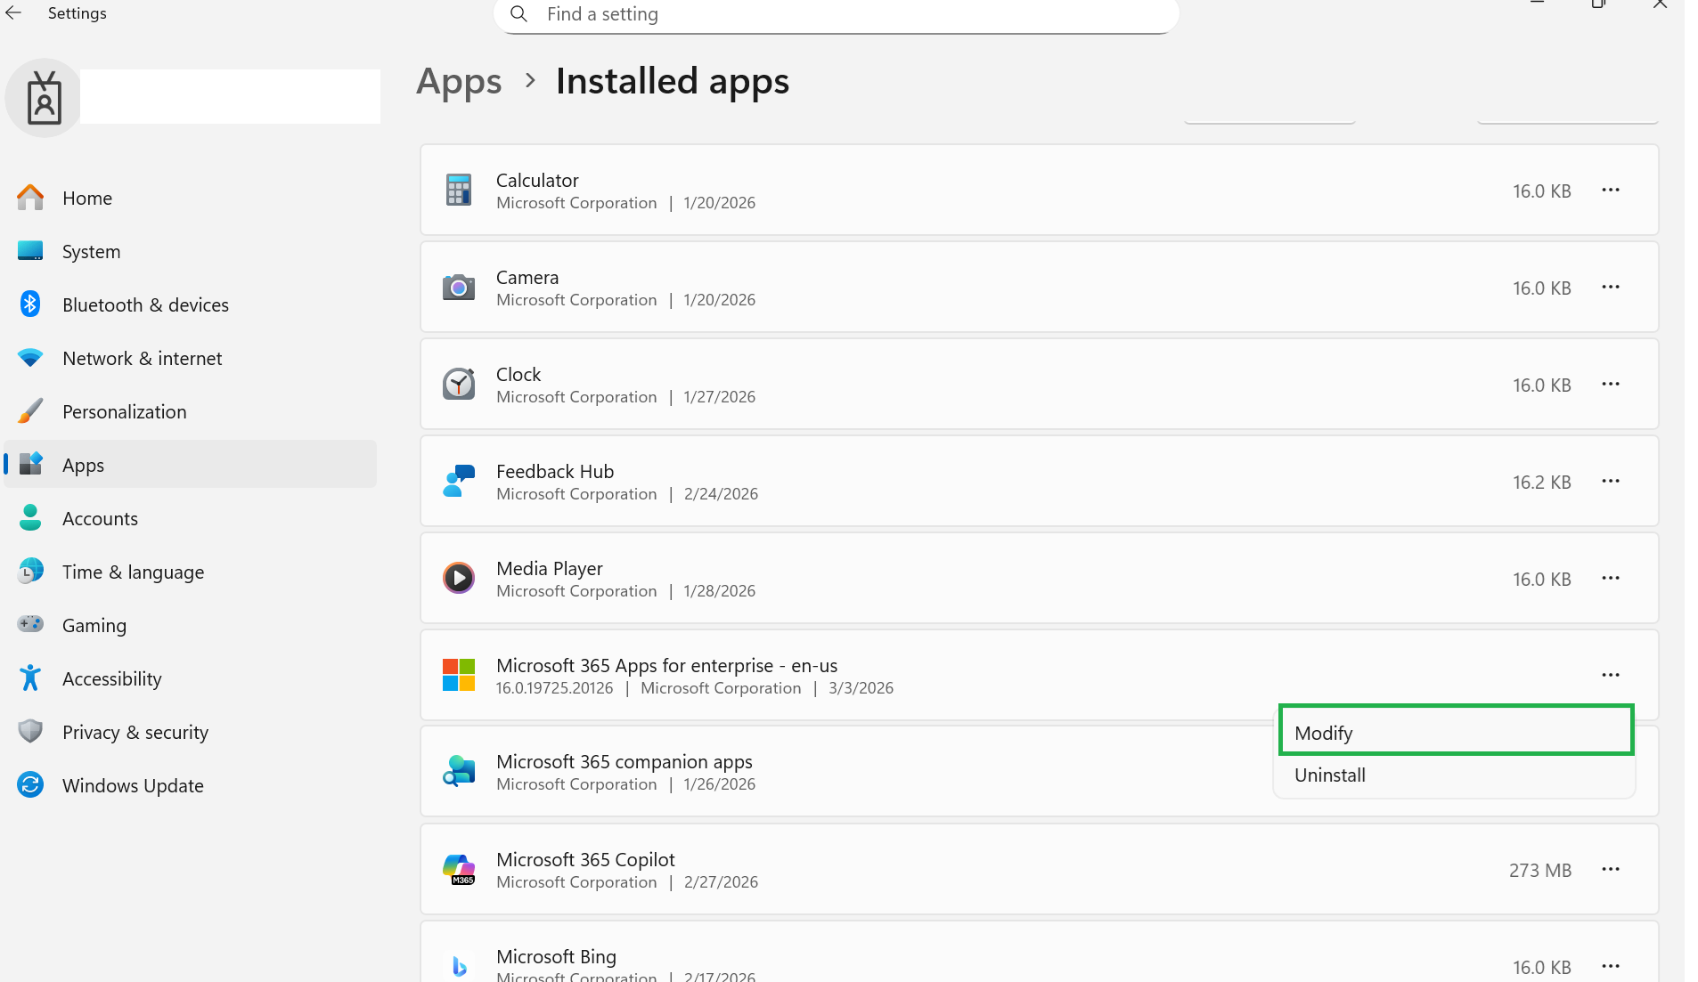Open Windows Update settings
This screenshot has height=982, width=1698.
[x=133, y=786]
